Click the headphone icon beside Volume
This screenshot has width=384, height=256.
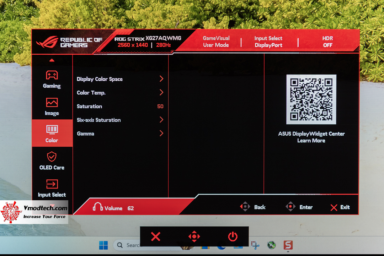[x=98, y=207]
